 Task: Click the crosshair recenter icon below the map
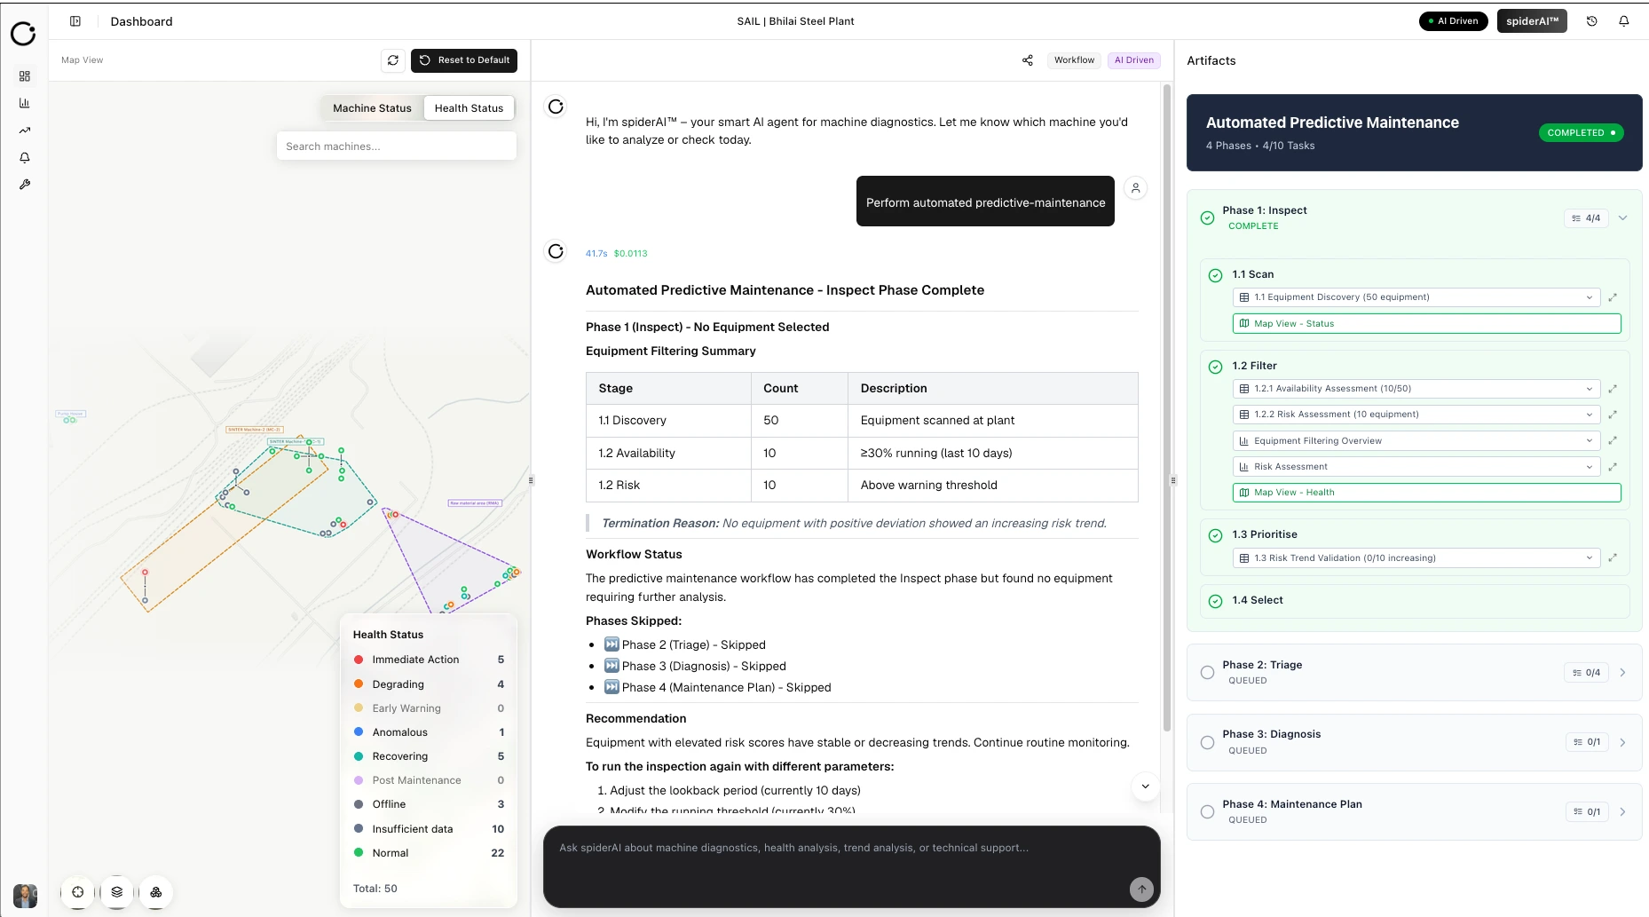pyautogui.click(x=78, y=892)
